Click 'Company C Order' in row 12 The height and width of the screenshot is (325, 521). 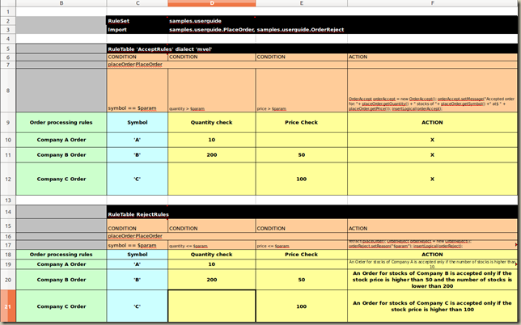point(61,179)
